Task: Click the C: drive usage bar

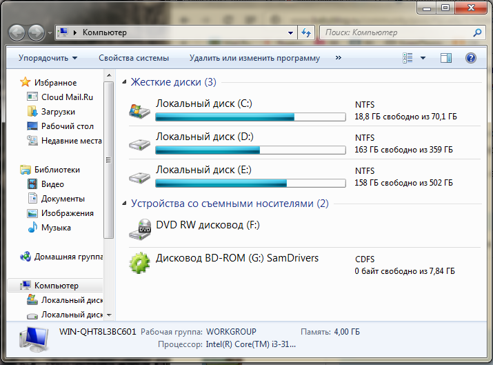Action: 250,117
